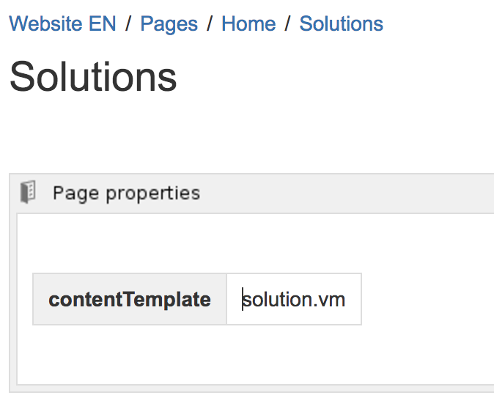The width and height of the screenshot is (494, 409).
Task: Place cursor after the word contentTemplate
Action: coord(212,299)
